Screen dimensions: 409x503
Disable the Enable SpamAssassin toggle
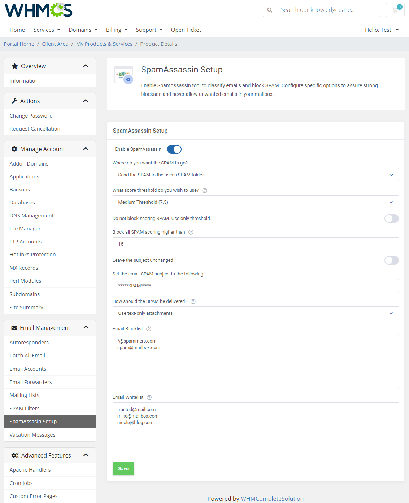(174, 149)
